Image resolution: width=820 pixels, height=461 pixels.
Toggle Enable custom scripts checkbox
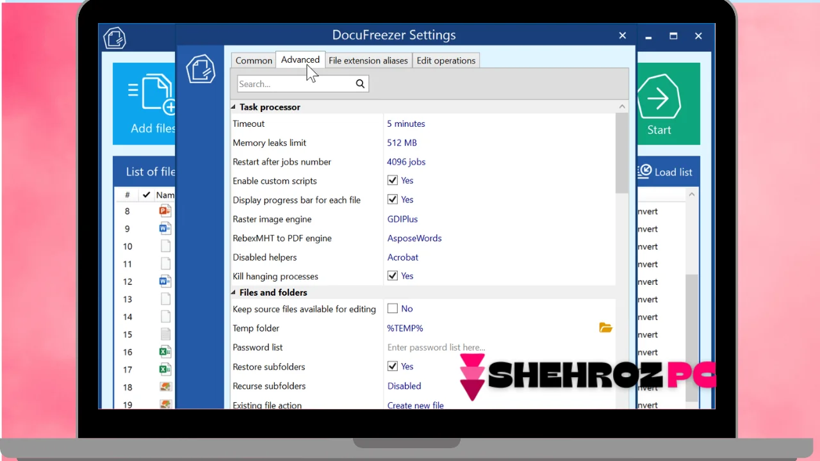393,181
